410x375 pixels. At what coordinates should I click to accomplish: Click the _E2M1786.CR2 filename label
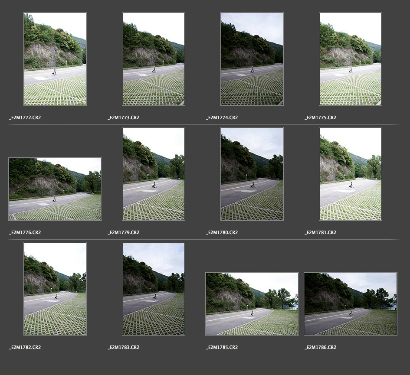[x=321, y=348]
